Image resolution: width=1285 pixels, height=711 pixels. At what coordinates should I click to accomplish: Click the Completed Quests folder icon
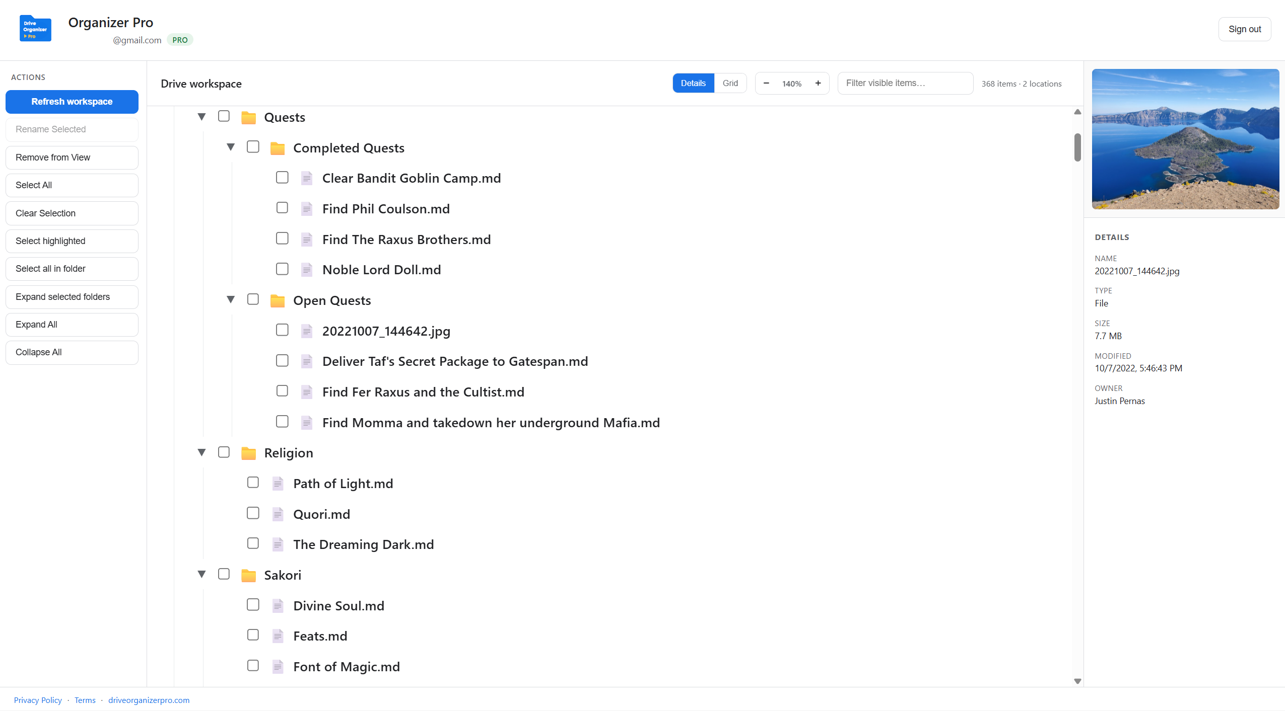(x=278, y=148)
